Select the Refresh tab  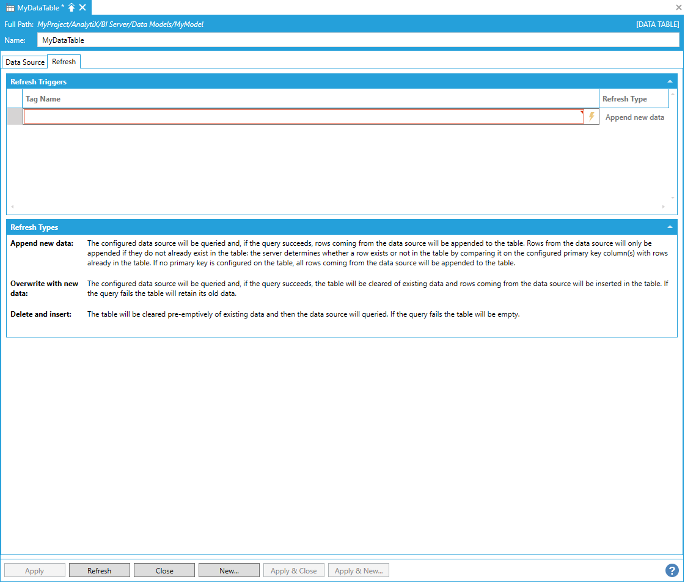pos(64,62)
